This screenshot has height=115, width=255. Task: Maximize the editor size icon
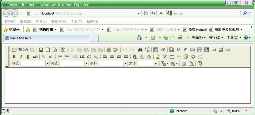[184, 63]
